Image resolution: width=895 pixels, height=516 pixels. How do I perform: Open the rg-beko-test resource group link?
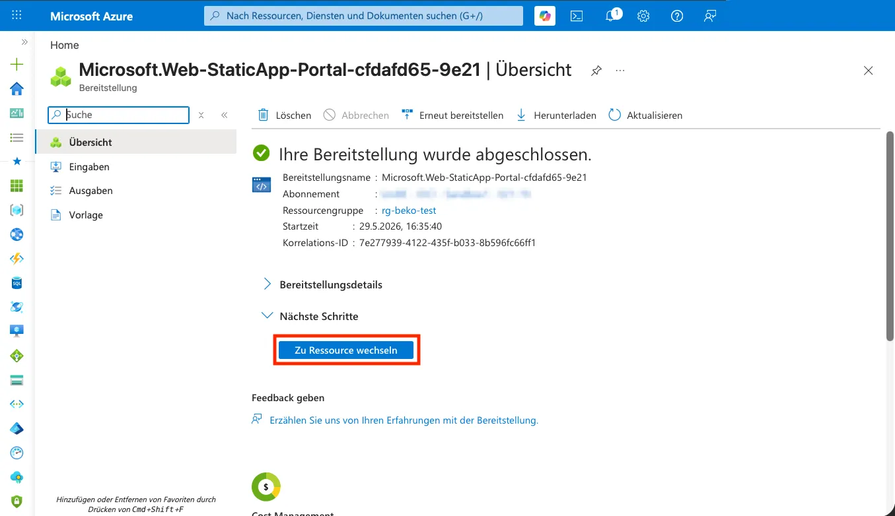[x=409, y=210]
